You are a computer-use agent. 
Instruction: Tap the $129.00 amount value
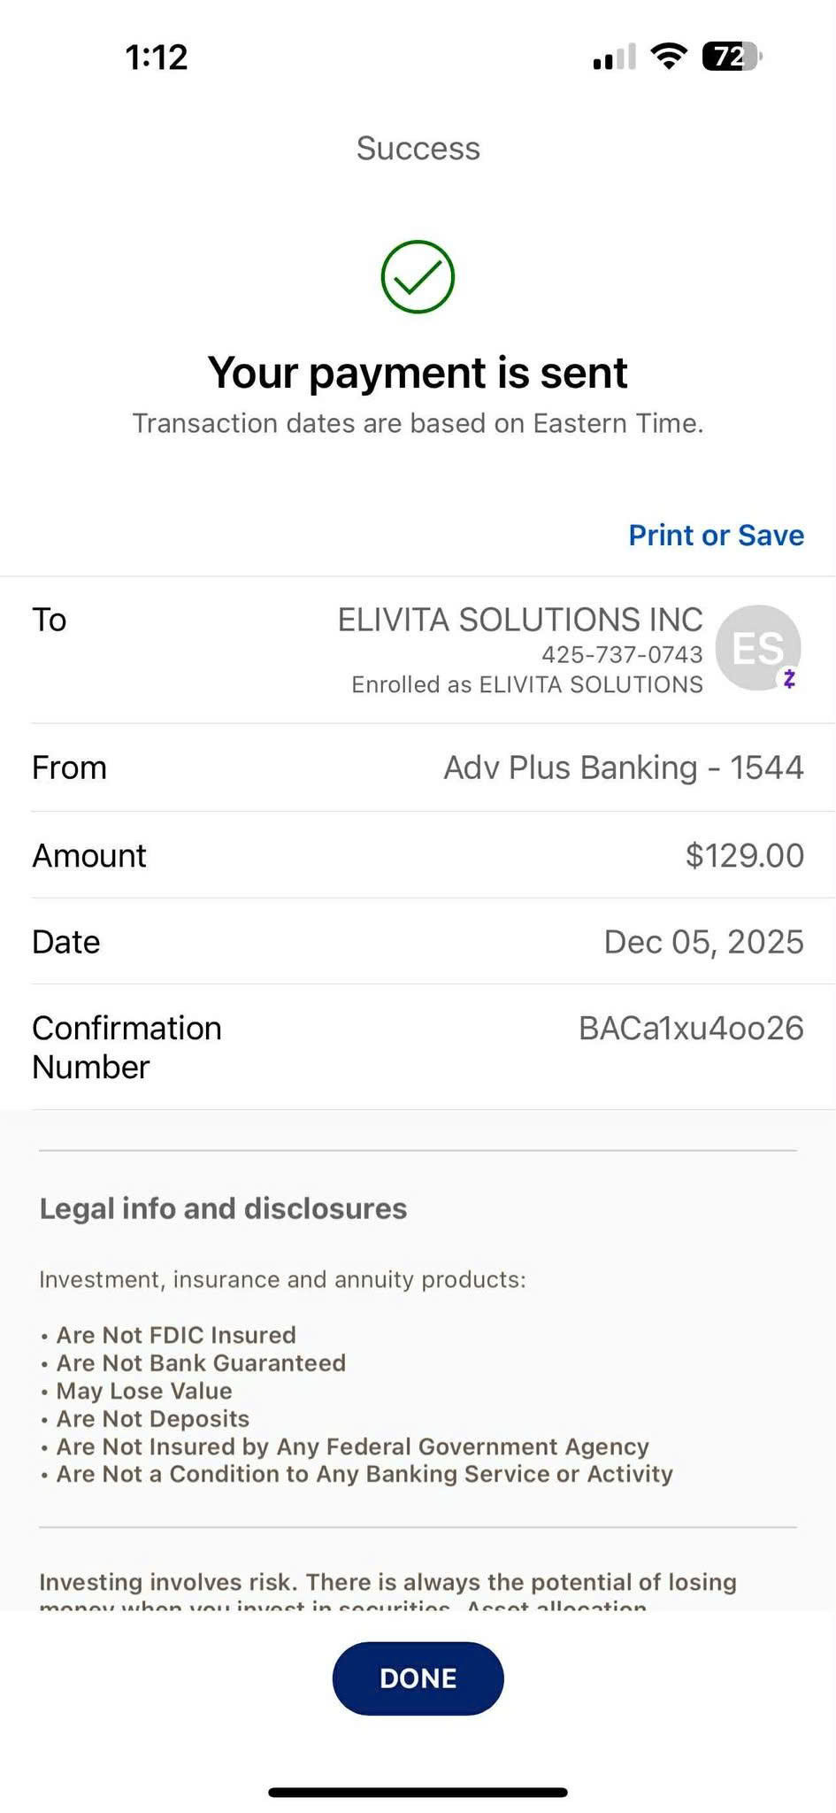click(x=744, y=855)
